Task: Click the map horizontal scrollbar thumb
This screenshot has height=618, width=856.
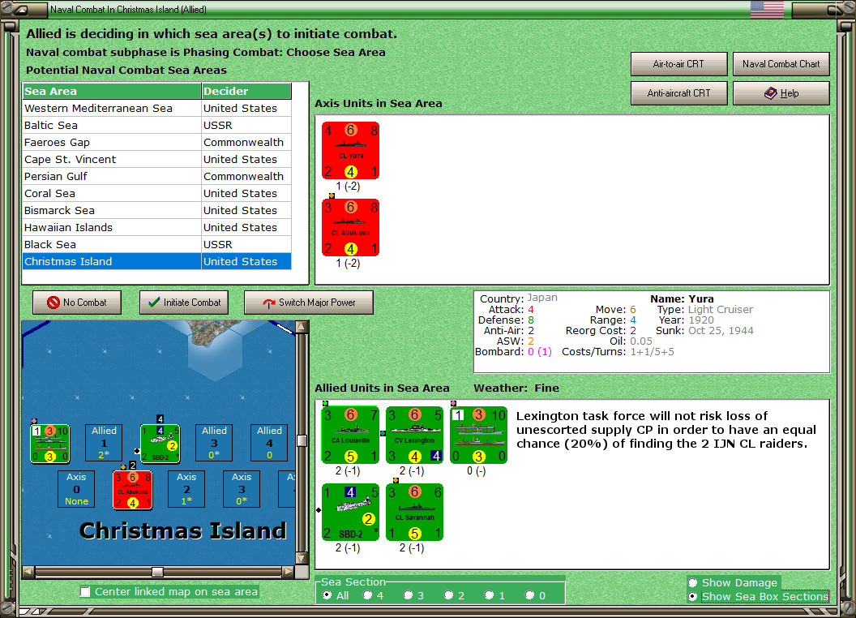Action: (158, 572)
